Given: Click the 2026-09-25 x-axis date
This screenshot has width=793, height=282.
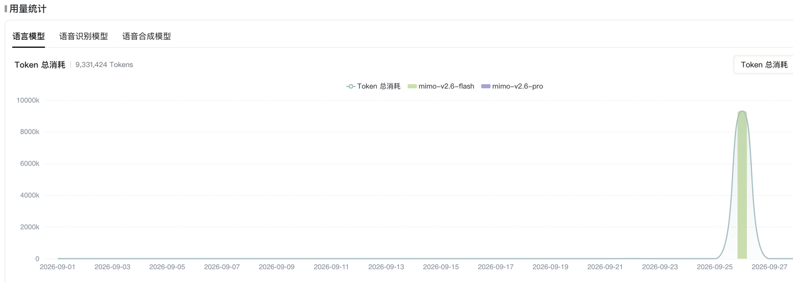Looking at the screenshot, I should click(715, 267).
